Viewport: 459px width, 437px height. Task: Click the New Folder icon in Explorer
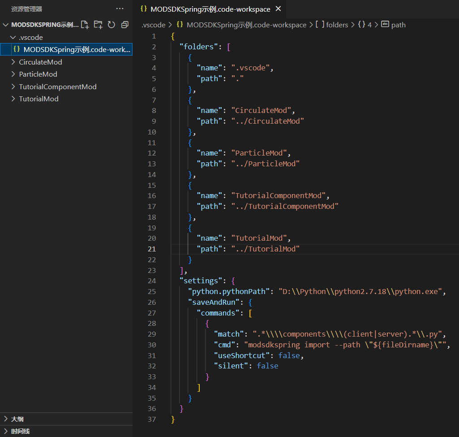pyautogui.click(x=98, y=25)
